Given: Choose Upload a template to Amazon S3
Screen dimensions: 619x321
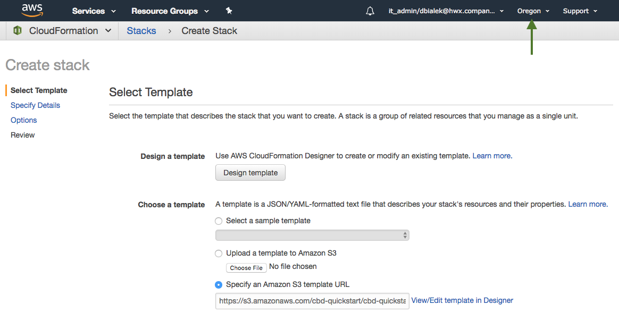Looking at the screenshot, I should pos(219,254).
